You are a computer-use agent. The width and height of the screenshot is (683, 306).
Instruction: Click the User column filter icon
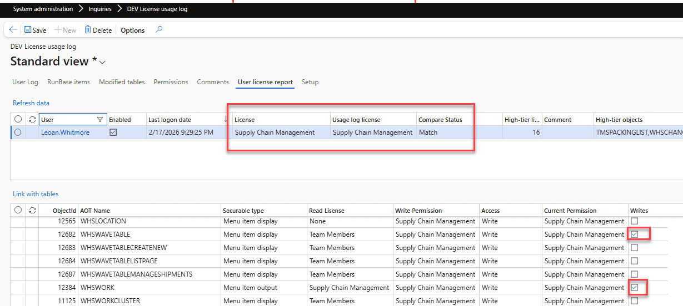click(x=100, y=119)
